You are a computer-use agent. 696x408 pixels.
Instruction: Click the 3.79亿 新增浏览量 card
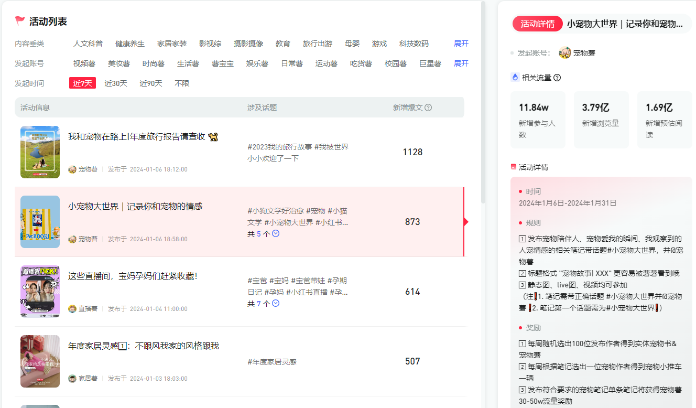pyautogui.click(x=601, y=120)
